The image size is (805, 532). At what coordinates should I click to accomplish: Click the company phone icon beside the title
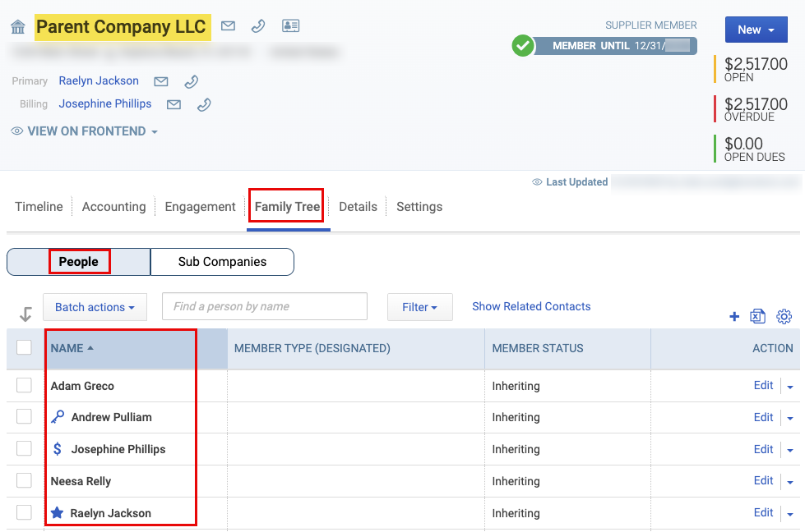point(258,25)
